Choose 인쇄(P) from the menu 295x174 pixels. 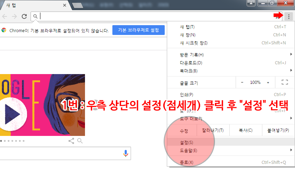230,95
